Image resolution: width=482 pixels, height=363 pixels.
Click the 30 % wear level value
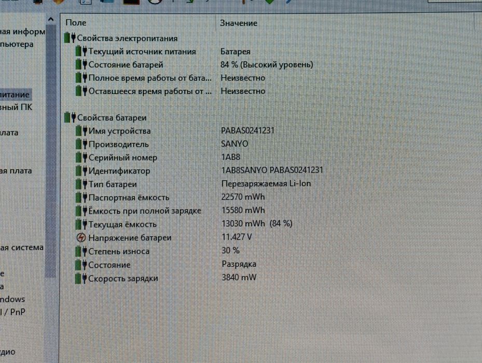coord(230,250)
